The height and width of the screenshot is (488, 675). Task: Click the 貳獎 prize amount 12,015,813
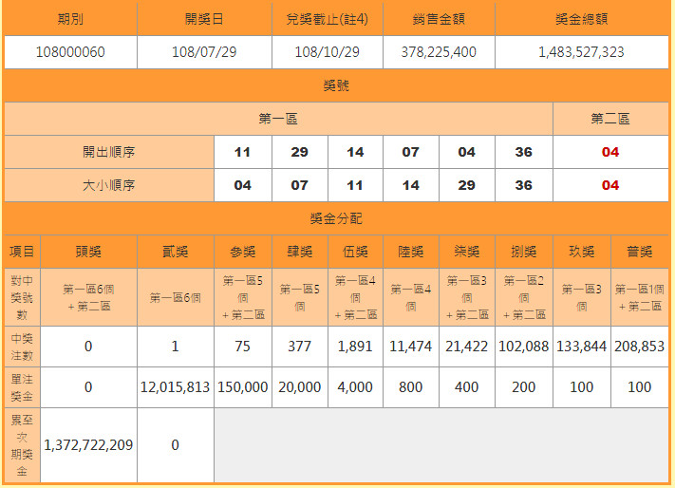tap(175, 387)
